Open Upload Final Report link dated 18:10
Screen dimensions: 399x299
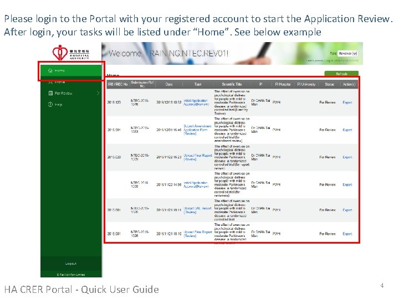point(198,234)
